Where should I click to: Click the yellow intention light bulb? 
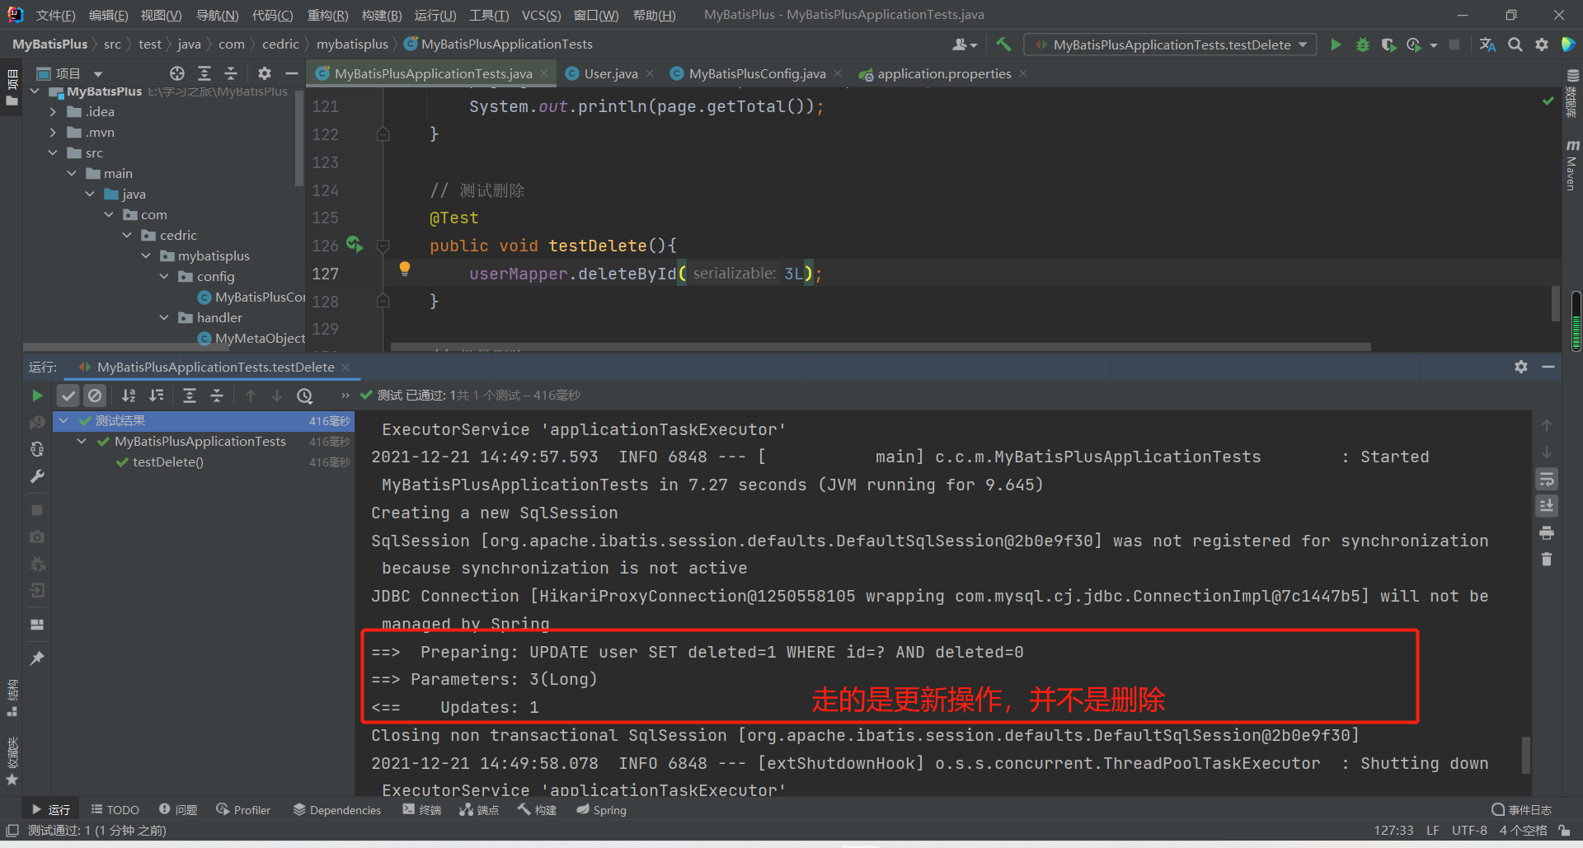[x=405, y=269]
